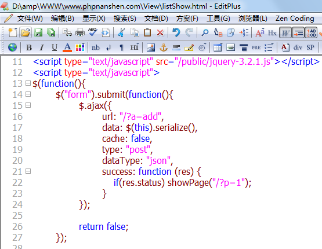Open the 文档(D) menu
The height and width of the screenshot is (249, 322).
156,19
